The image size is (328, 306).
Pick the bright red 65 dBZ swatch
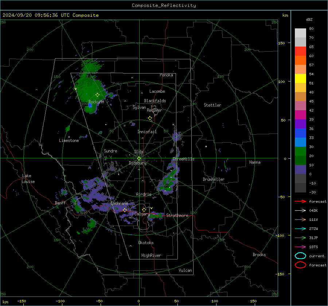tap(300, 51)
